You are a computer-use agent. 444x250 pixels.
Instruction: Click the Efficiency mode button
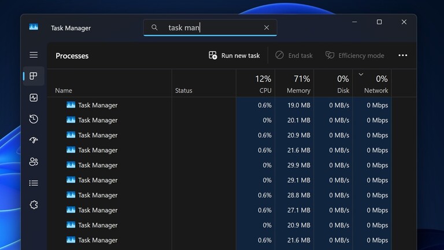[x=354, y=56]
